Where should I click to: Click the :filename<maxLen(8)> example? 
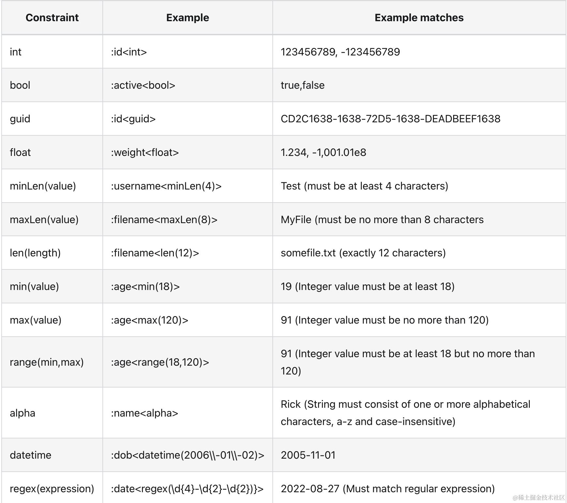click(164, 220)
